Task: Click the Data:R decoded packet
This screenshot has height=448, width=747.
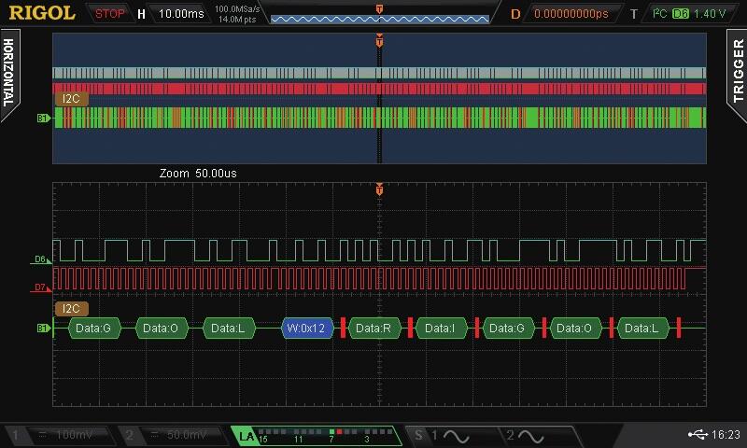Action: click(x=373, y=328)
